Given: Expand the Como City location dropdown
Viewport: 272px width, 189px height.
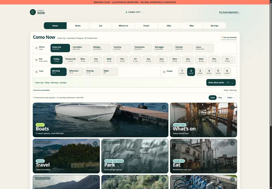Looking at the screenshot, I should pyautogui.click(x=134, y=12).
